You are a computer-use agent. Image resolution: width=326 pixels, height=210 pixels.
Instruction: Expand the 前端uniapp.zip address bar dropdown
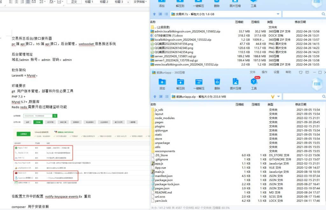coord(279,97)
